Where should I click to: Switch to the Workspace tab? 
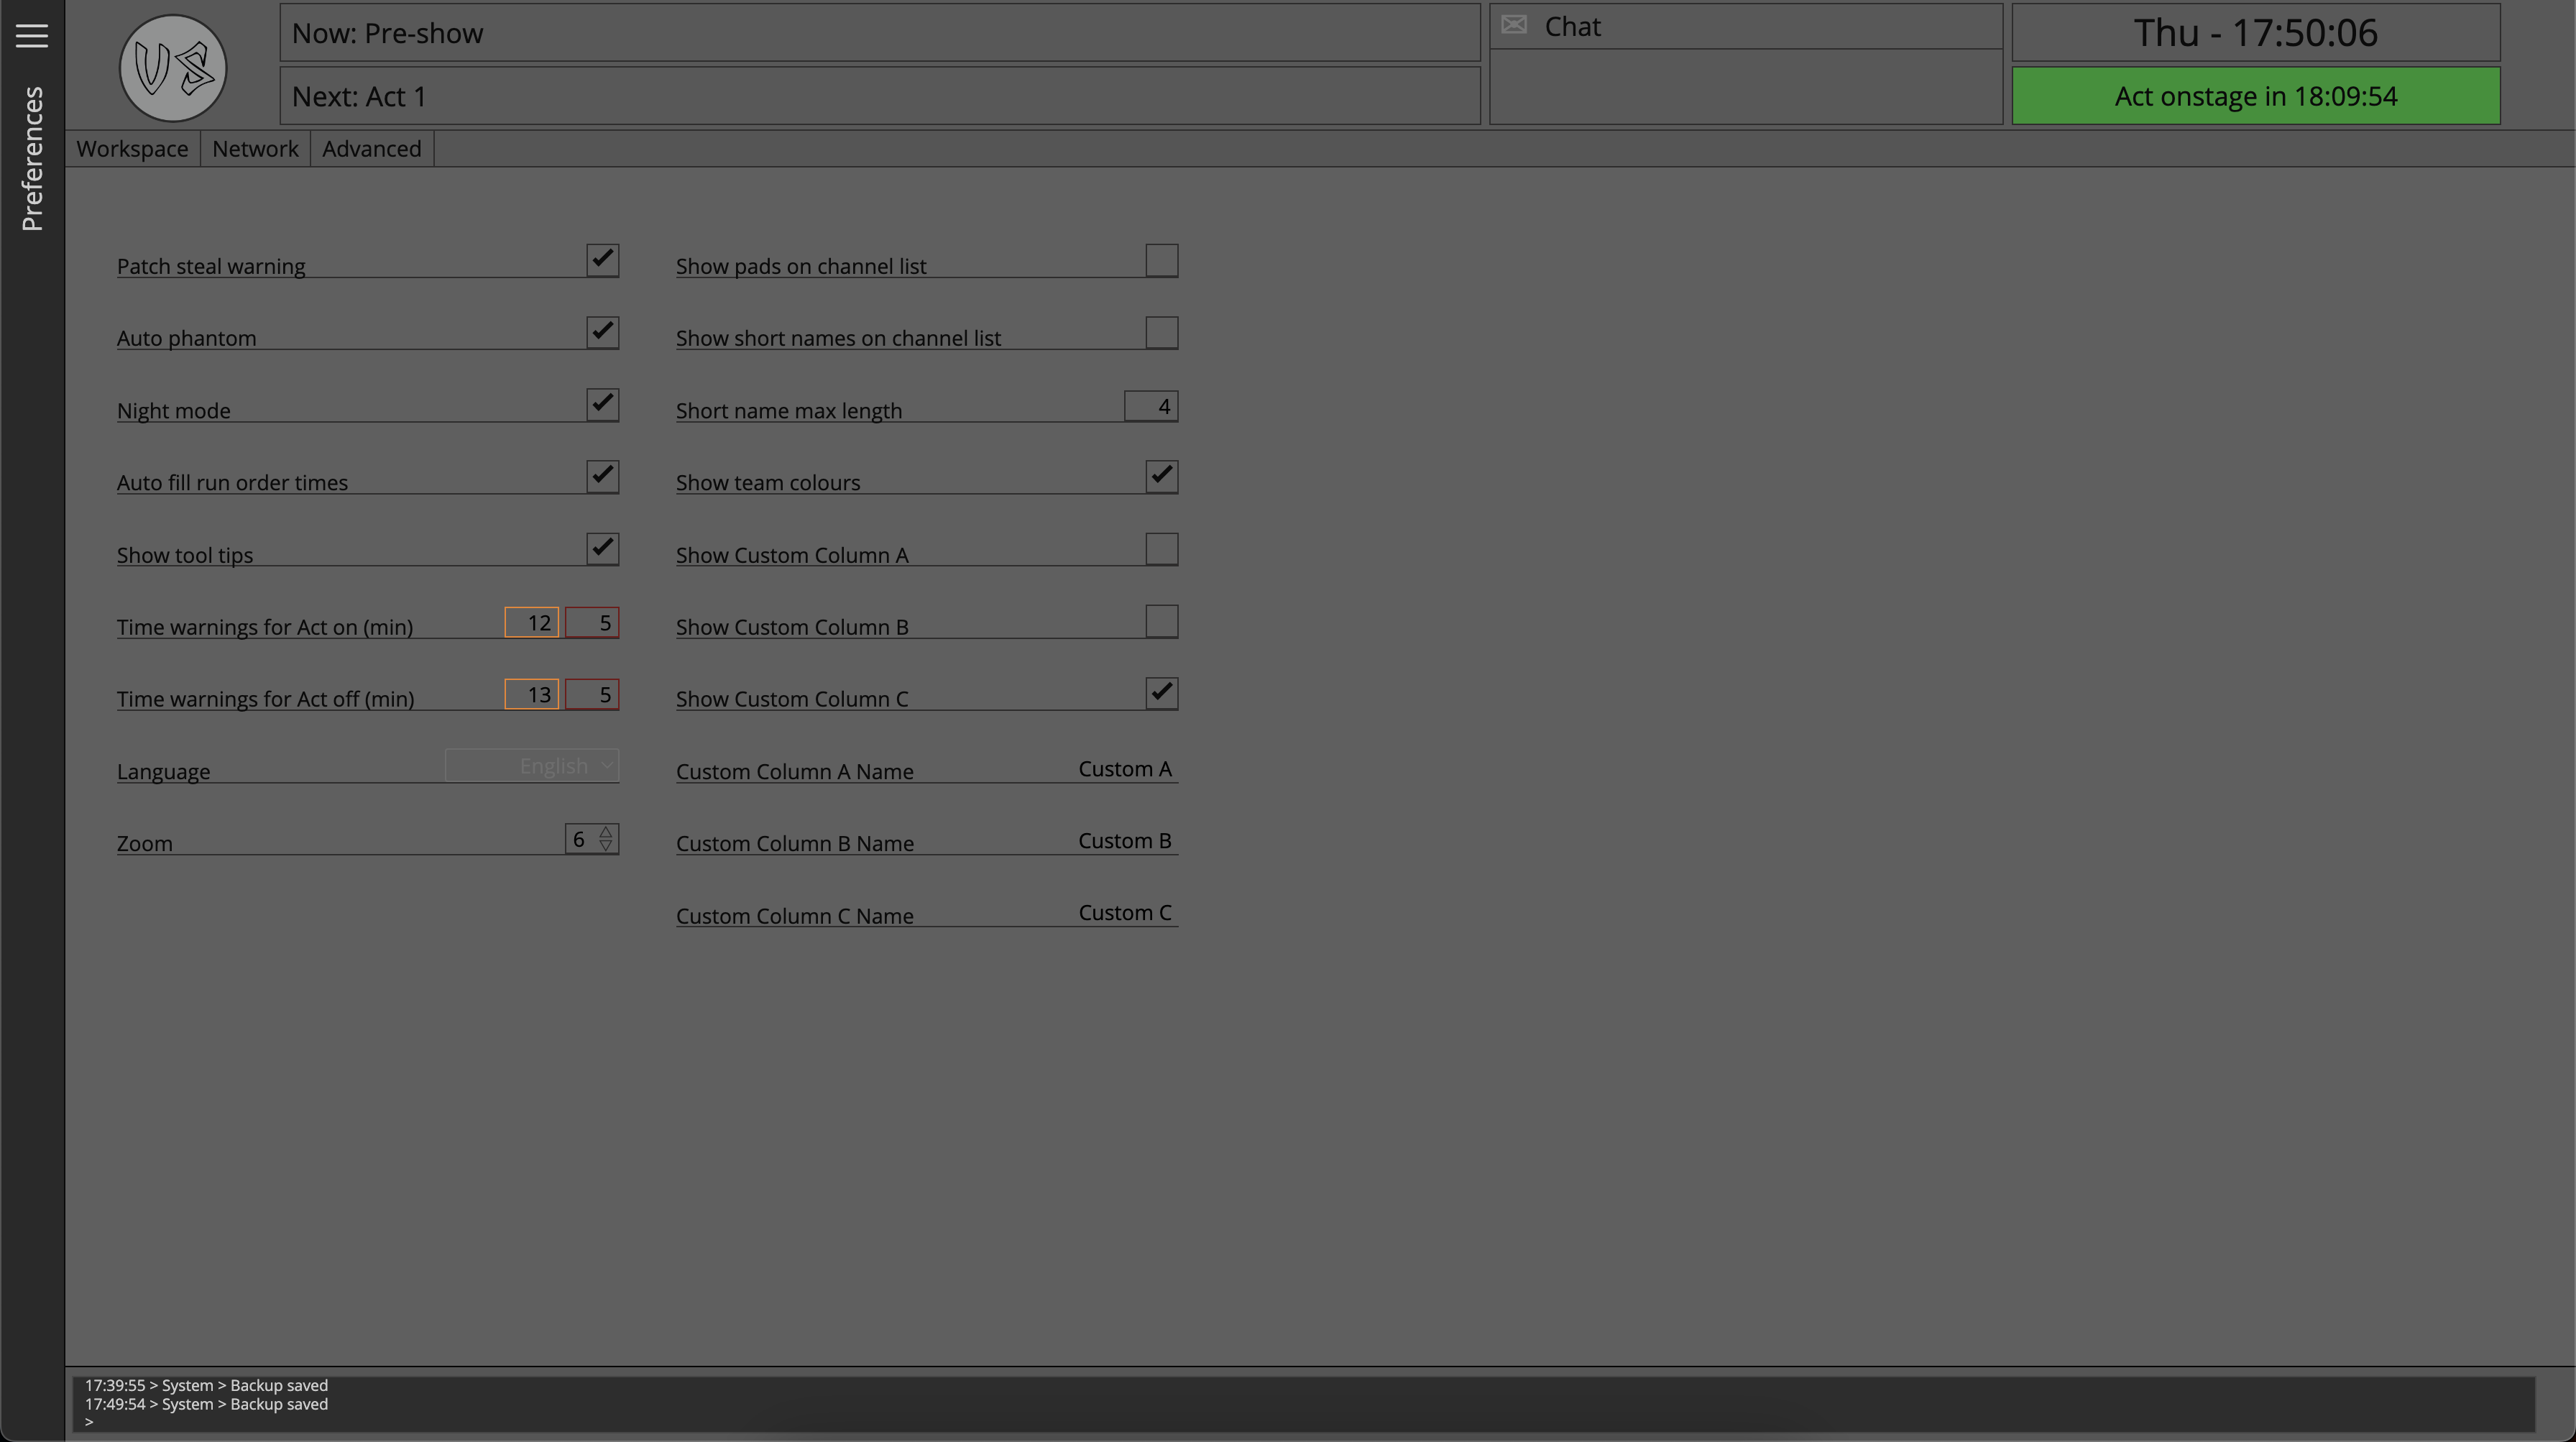(132, 148)
